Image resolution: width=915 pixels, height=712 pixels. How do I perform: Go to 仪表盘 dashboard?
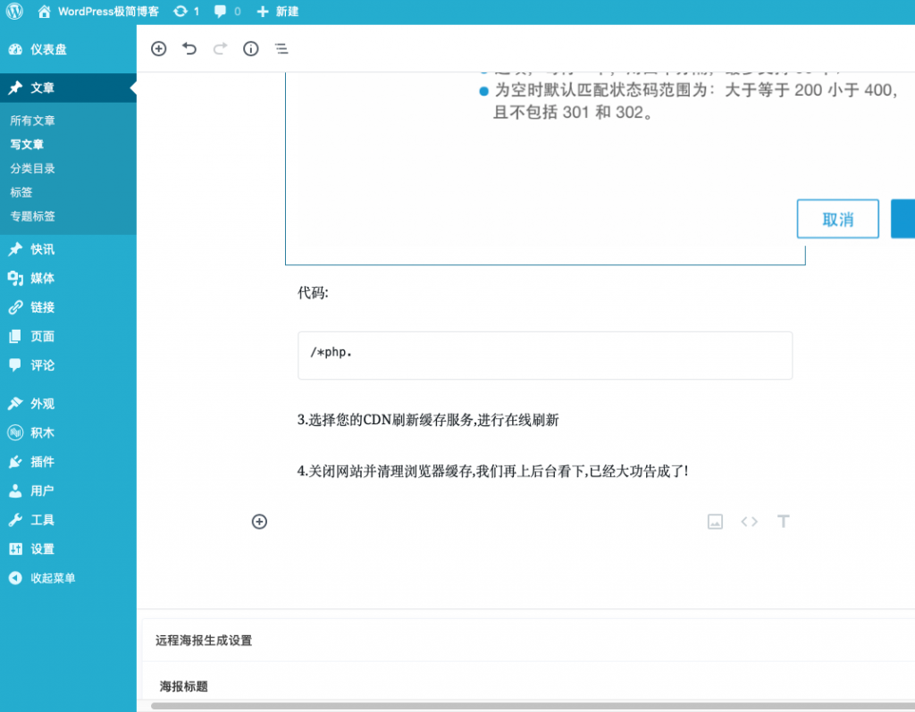click(x=68, y=50)
